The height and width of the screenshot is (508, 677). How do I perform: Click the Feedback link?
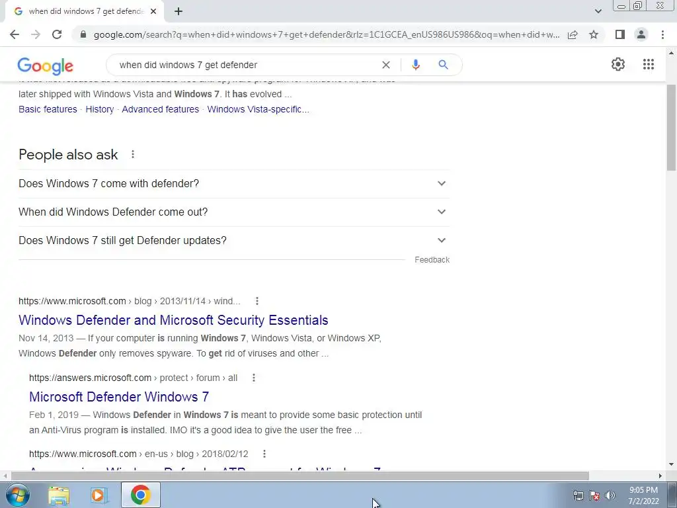click(x=432, y=259)
